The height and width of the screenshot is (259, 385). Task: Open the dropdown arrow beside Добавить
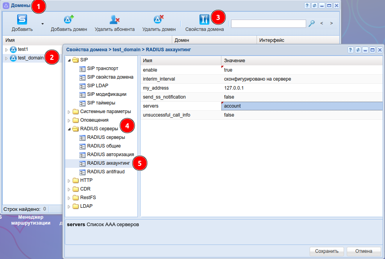42,24
